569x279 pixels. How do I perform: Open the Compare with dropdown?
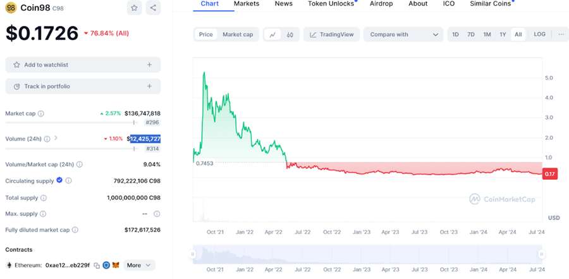pyautogui.click(x=404, y=34)
